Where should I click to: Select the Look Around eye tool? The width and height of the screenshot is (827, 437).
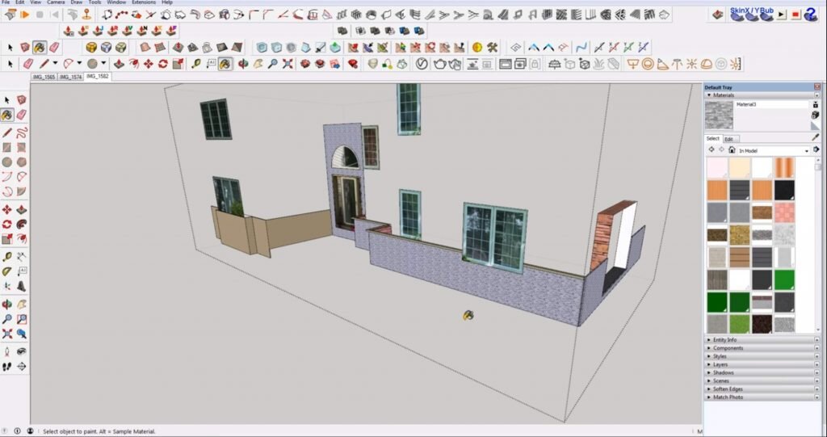click(22, 351)
